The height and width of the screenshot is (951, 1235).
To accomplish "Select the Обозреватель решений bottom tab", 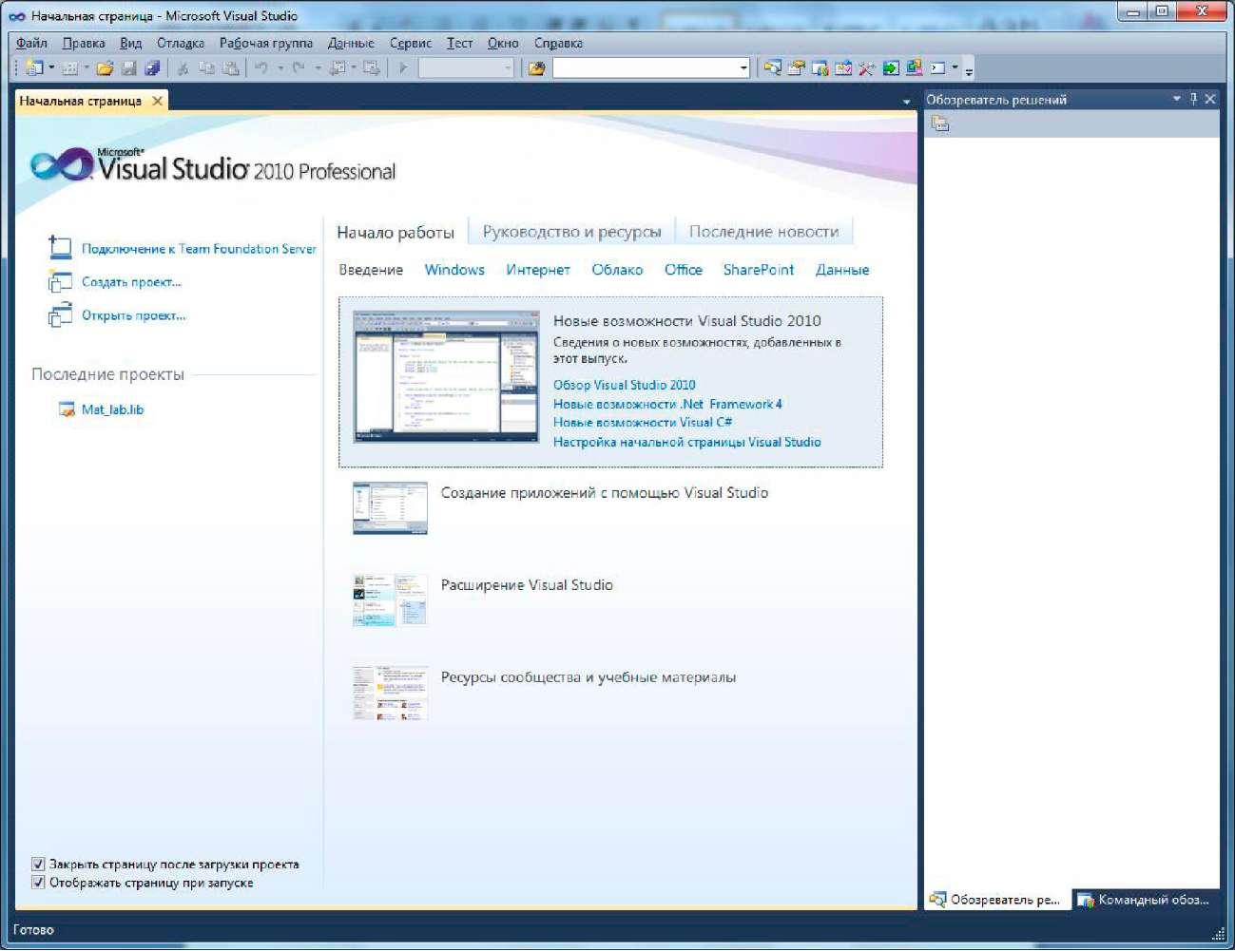I will [996, 900].
